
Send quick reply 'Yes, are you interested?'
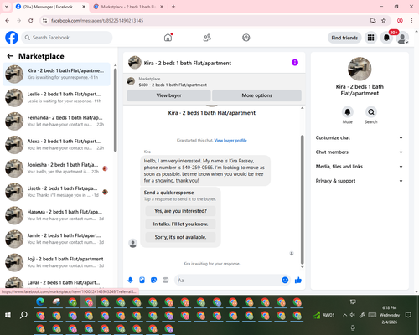[x=180, y=211]
